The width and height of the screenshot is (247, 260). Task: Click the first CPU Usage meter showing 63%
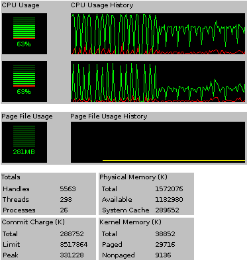25,34
